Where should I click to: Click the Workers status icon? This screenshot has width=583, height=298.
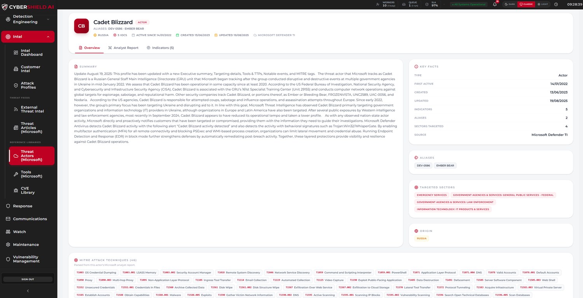click(378, 4)
